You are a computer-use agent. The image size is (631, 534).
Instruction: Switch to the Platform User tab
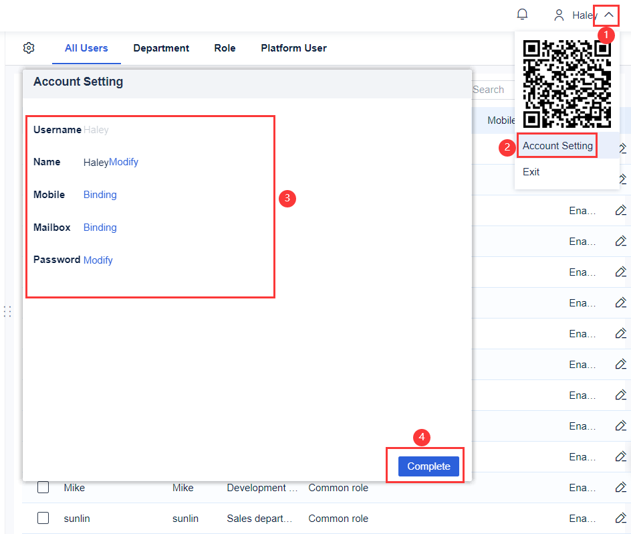(x=293, y=48)
